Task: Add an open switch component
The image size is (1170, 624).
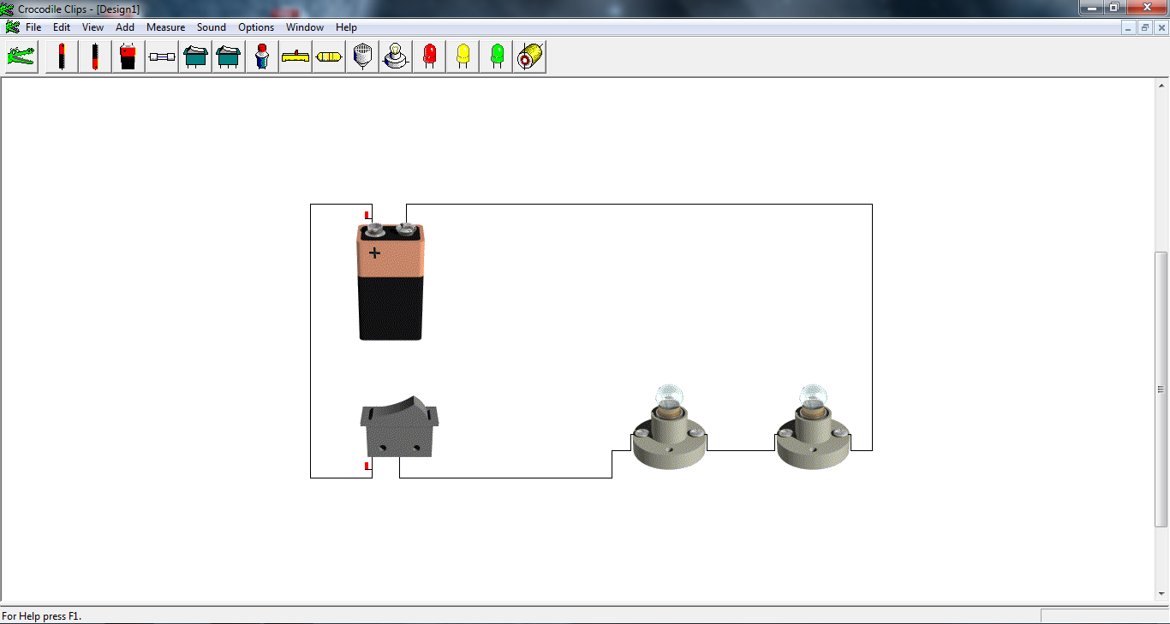Action: pyautogui.click(x=194, y=56)
